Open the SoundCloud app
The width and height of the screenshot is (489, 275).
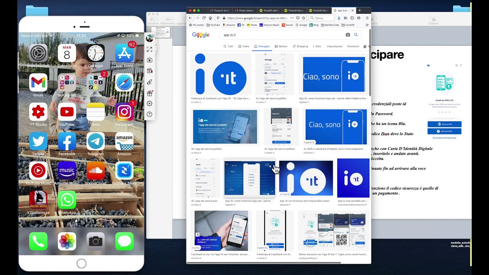tap(96, 170)
